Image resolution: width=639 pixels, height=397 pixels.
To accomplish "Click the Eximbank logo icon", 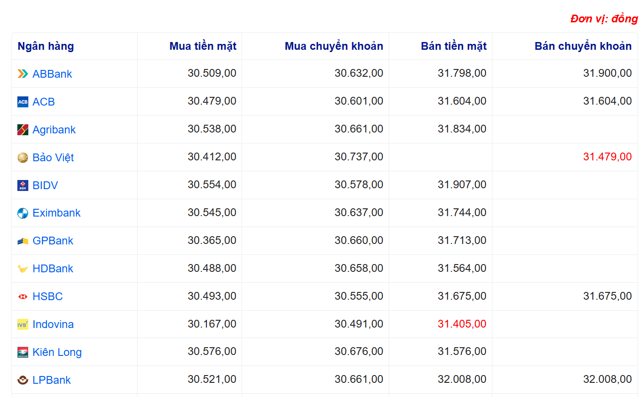I will pyautogui.click(x=23, y=213).
